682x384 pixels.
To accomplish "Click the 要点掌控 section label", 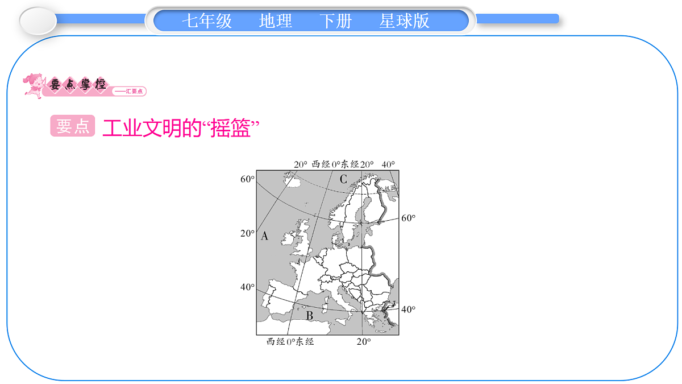I will (77, 84).
